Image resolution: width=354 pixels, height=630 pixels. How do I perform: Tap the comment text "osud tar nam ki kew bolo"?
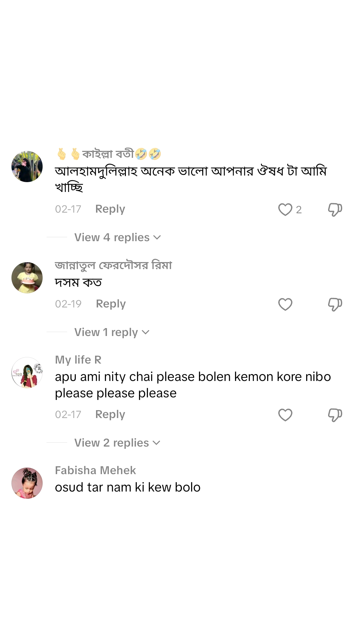(128, 487)
